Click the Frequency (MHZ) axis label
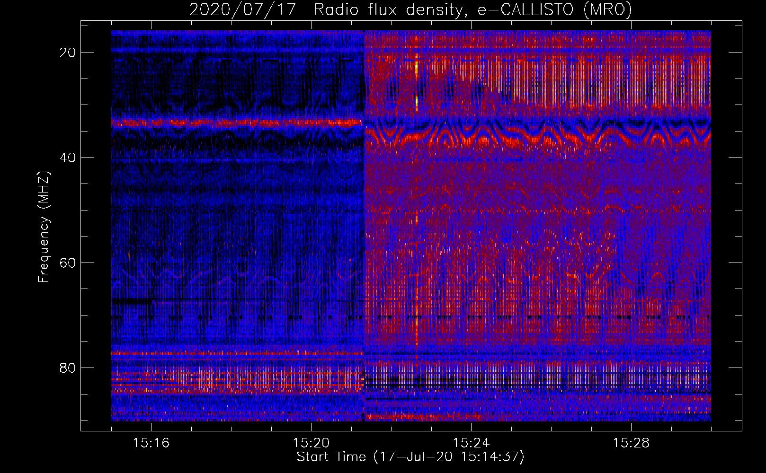The image size is (766, 473). click(x=43, y=227)
